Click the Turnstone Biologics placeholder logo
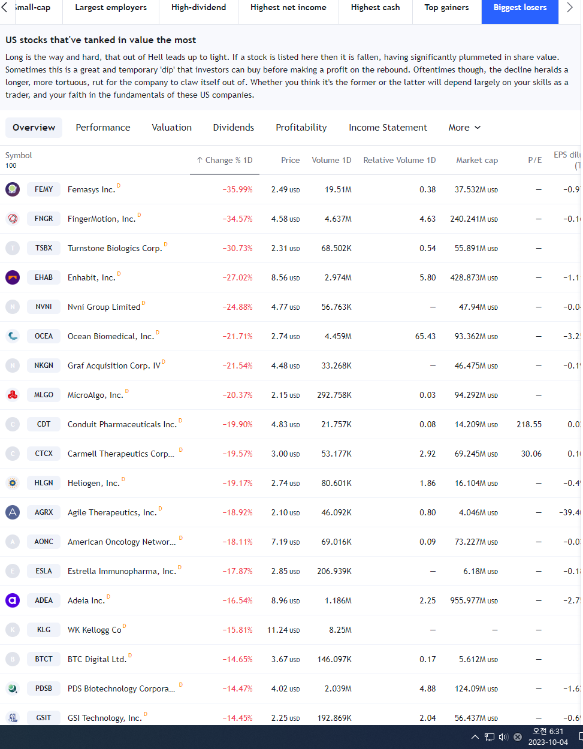Viewport: 583px width, 749px height. click(13, 248)
